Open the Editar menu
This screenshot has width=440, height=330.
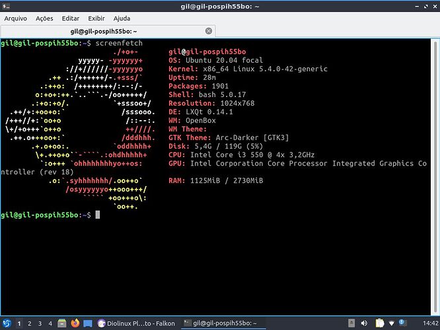click(71, 18)
